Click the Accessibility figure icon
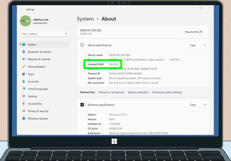231x161 pixels. coord(24,104)
